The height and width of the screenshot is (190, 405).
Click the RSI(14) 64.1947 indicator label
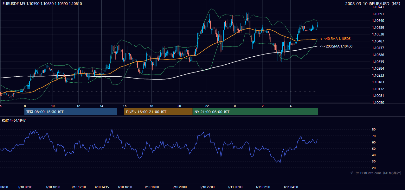tap(14, 120)
